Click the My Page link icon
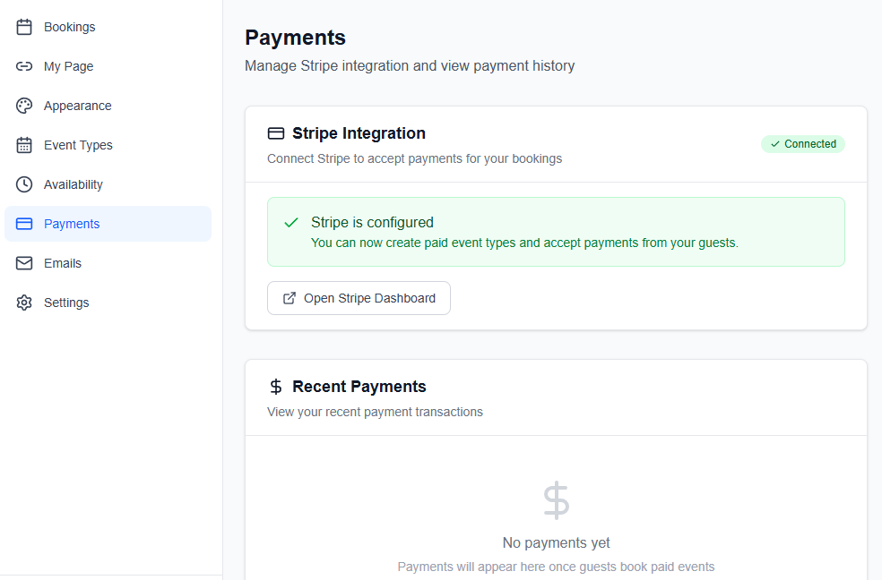Screen dimensions: 882x580 click(25, 66)
